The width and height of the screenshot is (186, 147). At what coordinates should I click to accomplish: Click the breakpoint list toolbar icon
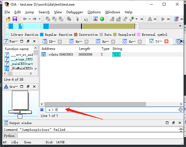pos(176,19)
